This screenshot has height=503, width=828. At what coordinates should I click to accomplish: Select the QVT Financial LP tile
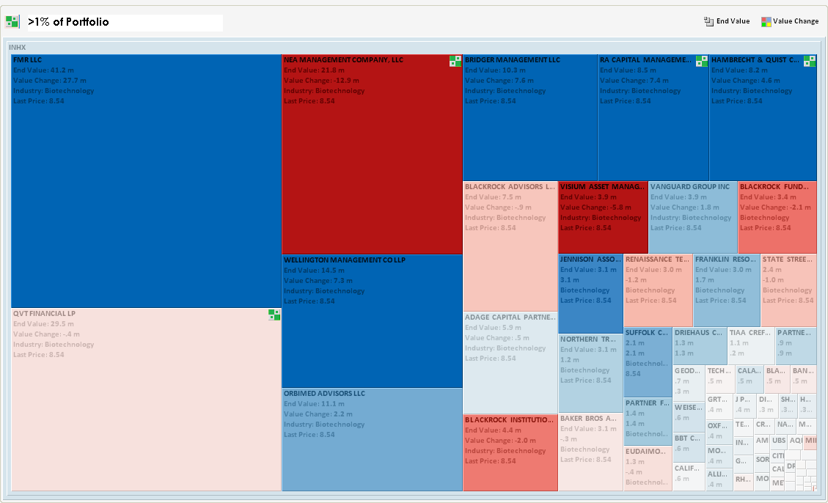click(x=146, y=400)
